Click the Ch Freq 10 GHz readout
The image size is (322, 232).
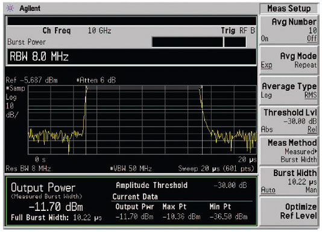77,31
